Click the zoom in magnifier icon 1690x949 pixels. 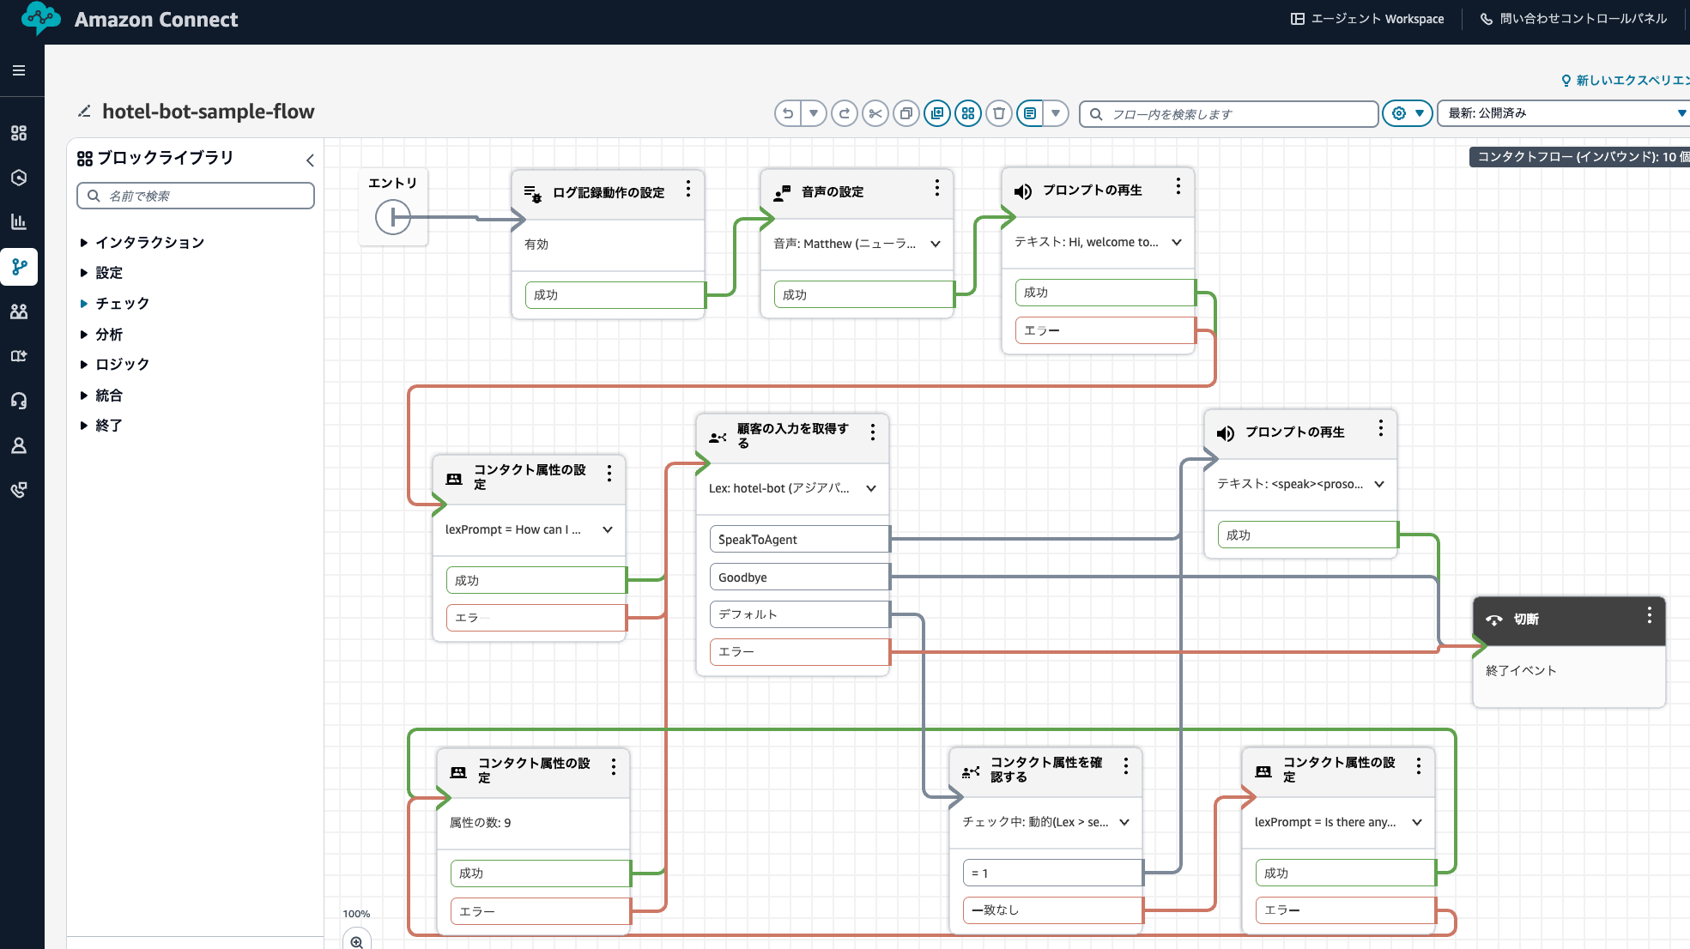tap(357, 941)
